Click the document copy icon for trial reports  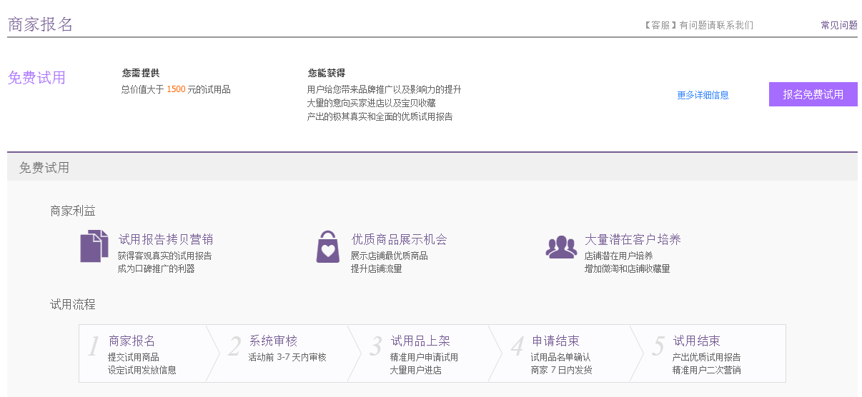click(94, 246)
